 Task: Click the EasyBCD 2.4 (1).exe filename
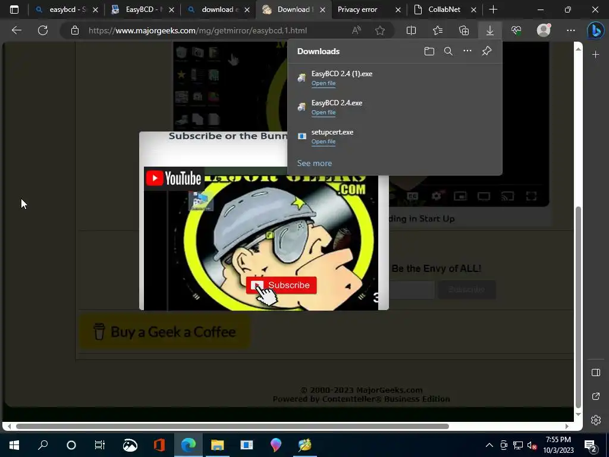[342, 73]
